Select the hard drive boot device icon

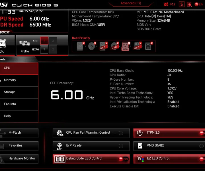pos(80,46)
